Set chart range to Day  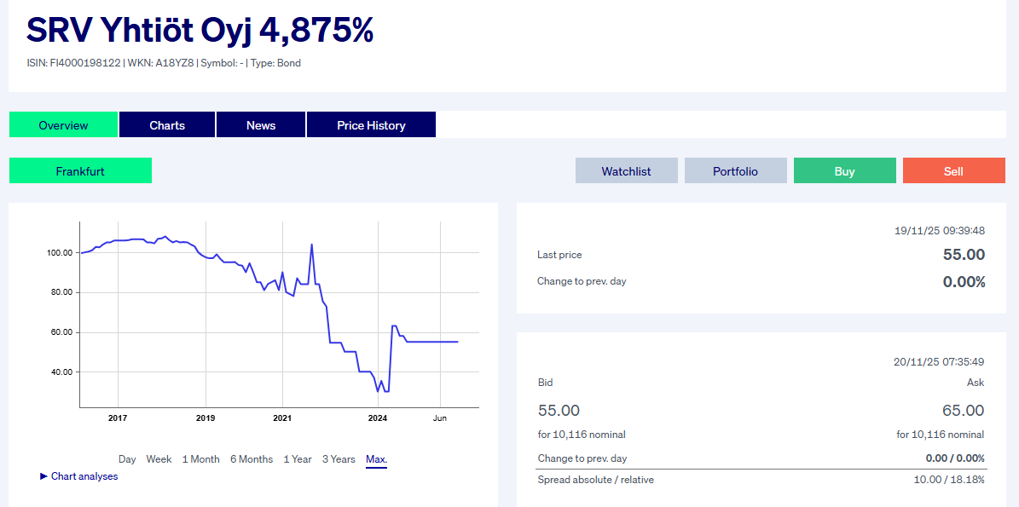127,459
